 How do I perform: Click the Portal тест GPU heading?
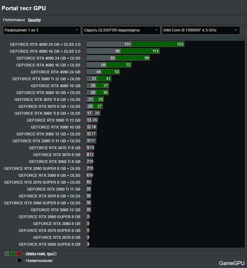coord(23,8)
